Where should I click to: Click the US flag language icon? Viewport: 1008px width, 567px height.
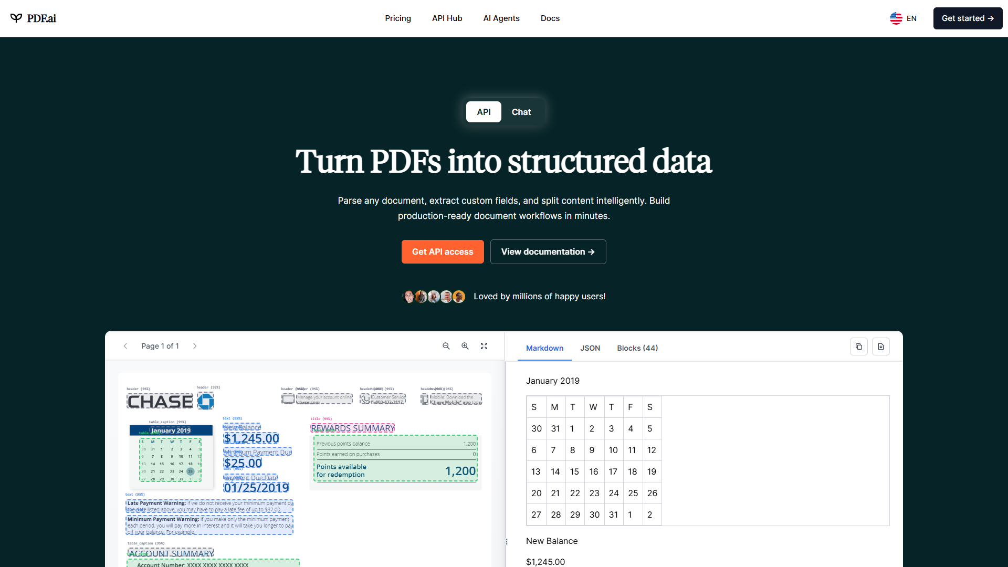(x=896, y=18)
